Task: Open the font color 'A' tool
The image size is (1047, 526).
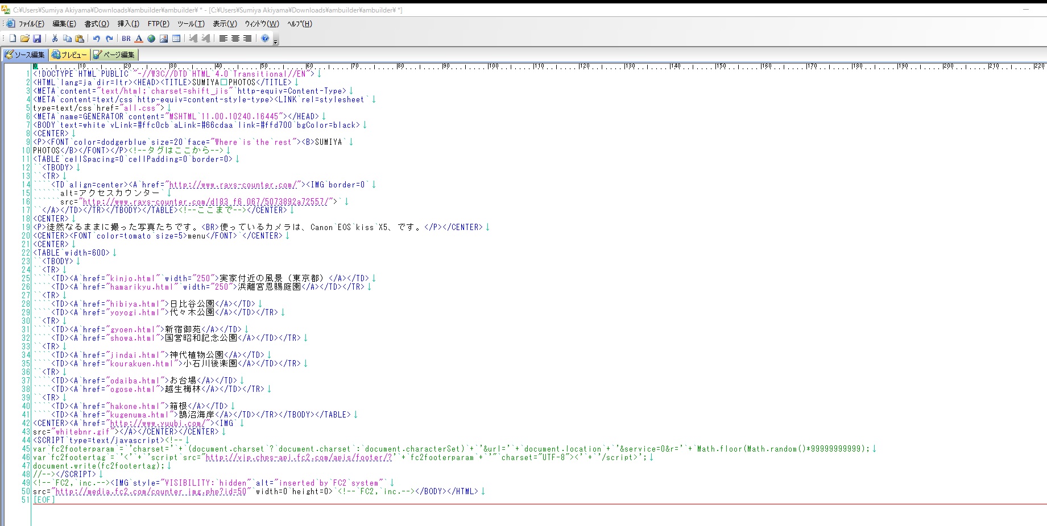Action: coord(139,39)
